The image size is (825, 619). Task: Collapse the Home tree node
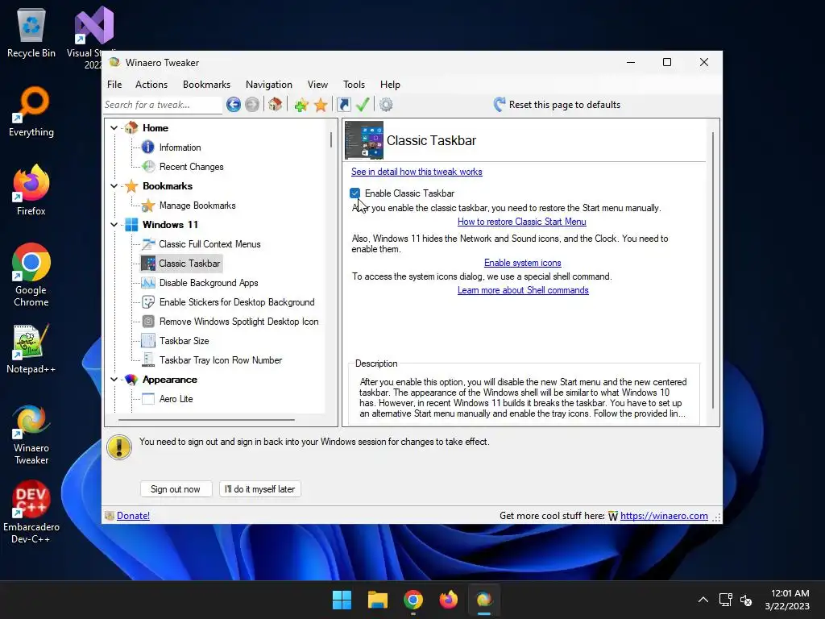coord(114,127)
